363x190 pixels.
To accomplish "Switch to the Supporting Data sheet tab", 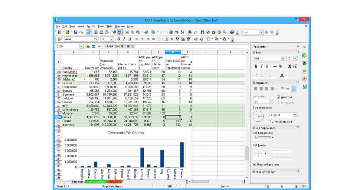I will [x=96, y=182].
